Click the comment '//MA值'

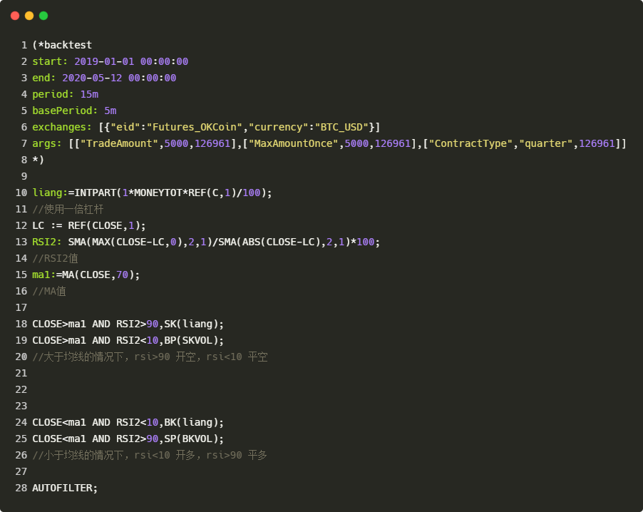click(x=49, y=291)
